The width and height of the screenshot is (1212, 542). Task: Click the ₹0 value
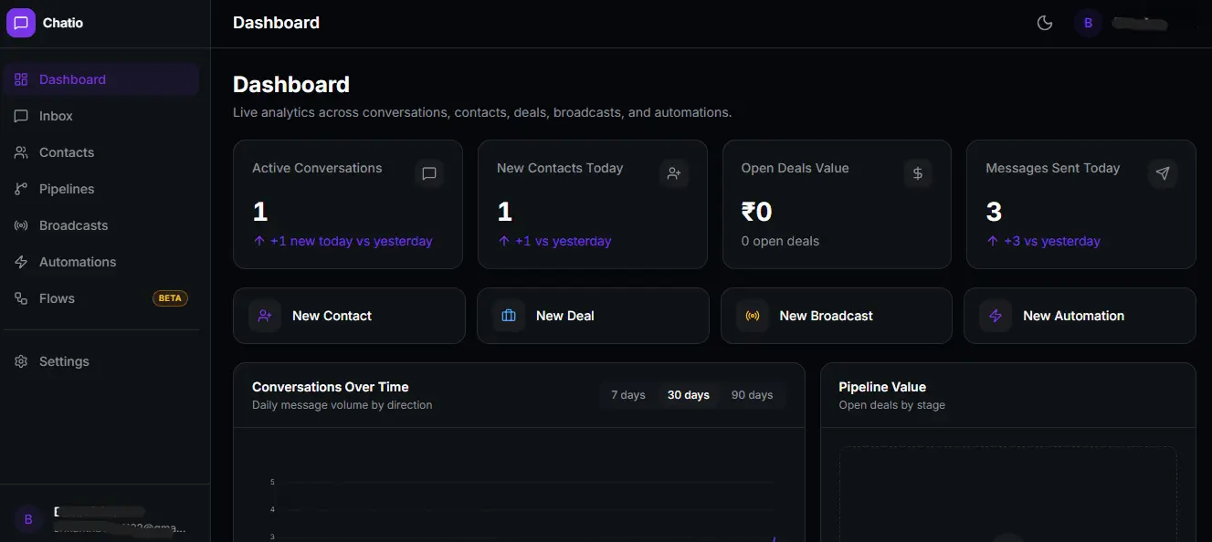coord(757,212)
